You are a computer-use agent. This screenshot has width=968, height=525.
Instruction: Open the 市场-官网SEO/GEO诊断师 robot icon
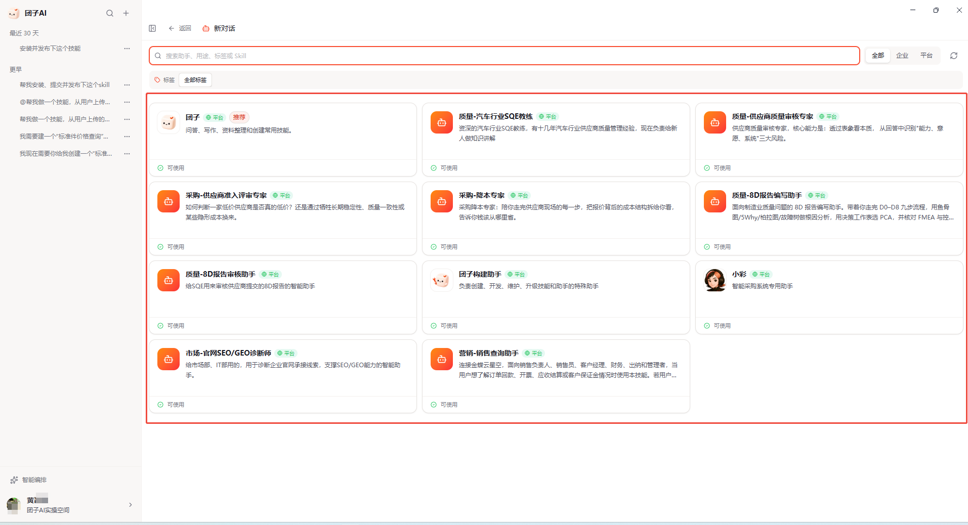tap(169, 359)
